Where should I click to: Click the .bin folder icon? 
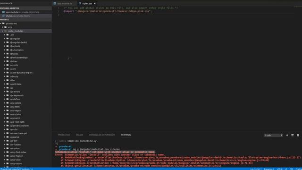pos(8,34)
